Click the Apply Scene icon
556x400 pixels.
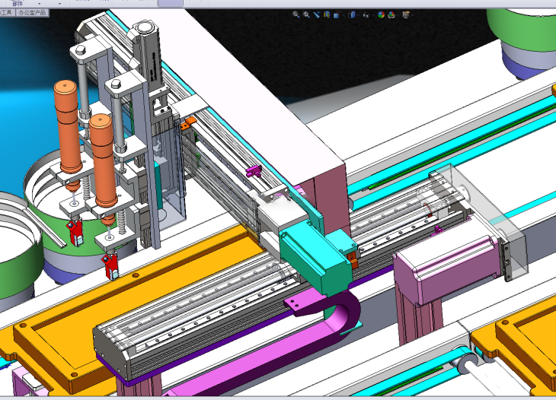391,14
